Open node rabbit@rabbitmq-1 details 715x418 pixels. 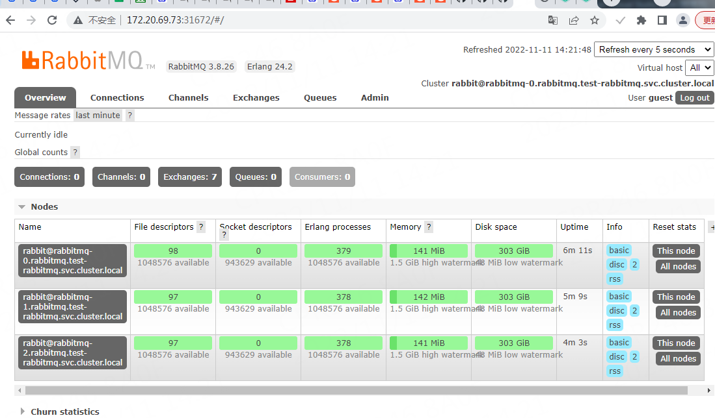point(72,306)
